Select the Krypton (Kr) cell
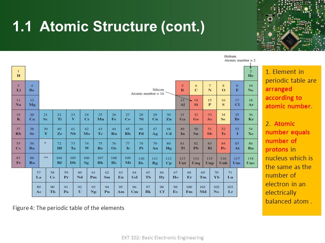 [x=251, y=117]
